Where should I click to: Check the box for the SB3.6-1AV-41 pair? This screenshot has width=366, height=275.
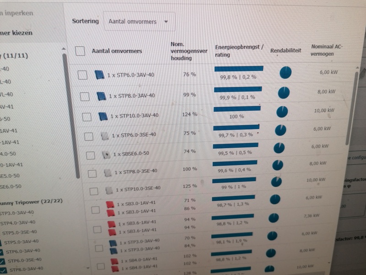coord(97,230)
